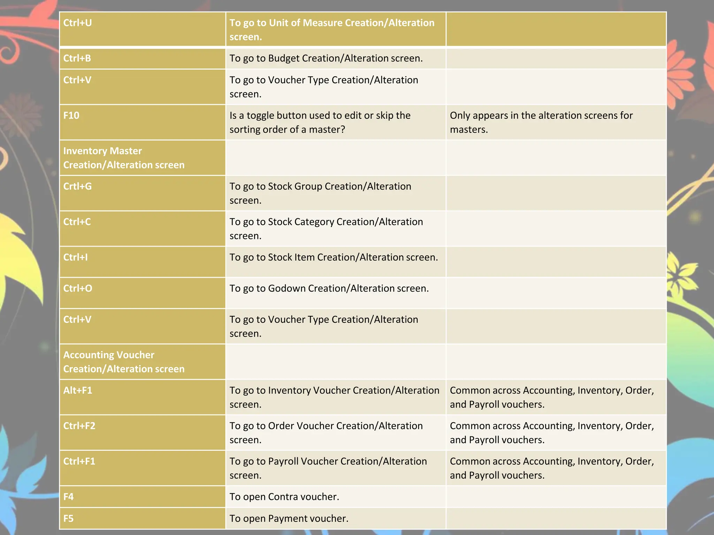The width and height of the screenshot is (714, 535).
Task: Click the F4 shortcut key cell
Action: [69, 497]
